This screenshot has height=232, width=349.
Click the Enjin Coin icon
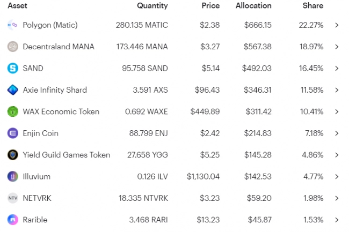[x=13, y=133]
